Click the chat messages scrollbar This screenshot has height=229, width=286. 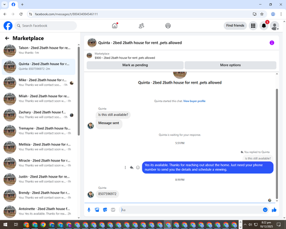[277, 144]
